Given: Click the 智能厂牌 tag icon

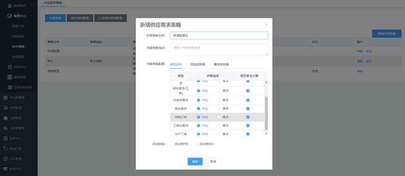Looking at the screenshot, I should click(5, 149).
